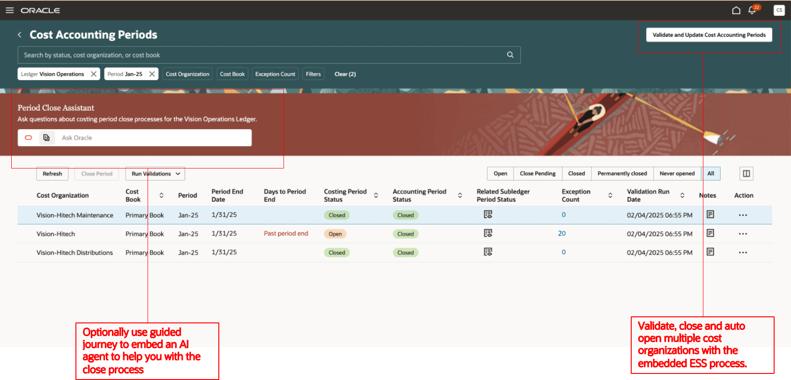791x380 pixels.
Task: Open exception count 20 link
Action: [x=562, y=233]
